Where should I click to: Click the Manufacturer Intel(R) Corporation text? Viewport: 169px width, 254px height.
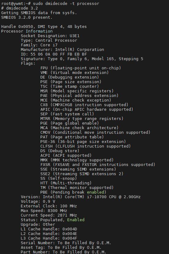coord(62,50)
